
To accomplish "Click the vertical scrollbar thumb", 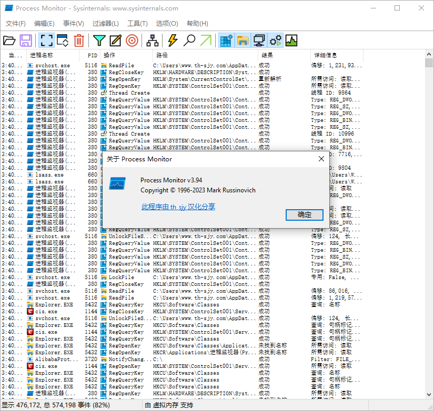I will (x=429, y=63).
